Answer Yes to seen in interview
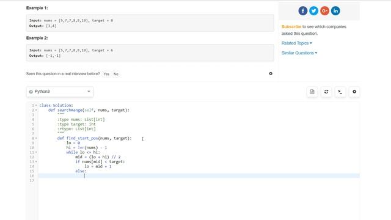The width and height of the screenshot is (391, 220). [x=106, y=74]
